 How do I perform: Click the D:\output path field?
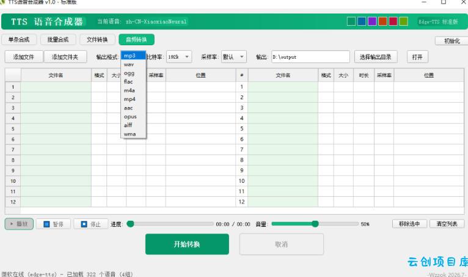(x=310, y=57)
